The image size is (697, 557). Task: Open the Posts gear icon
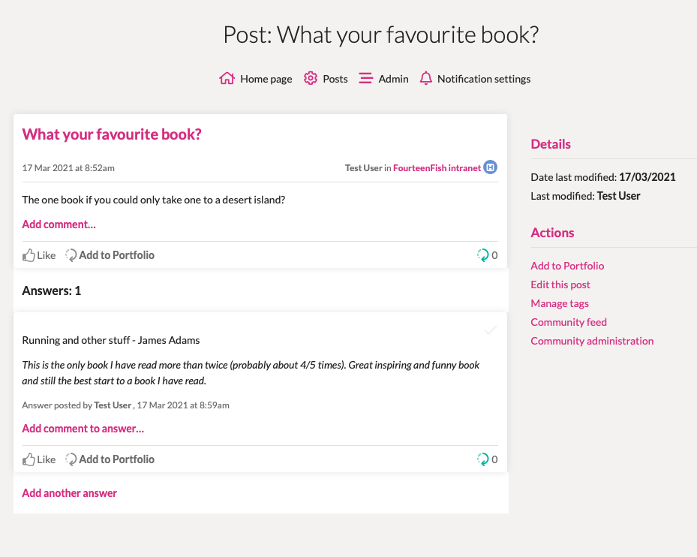tap(311, 78)
